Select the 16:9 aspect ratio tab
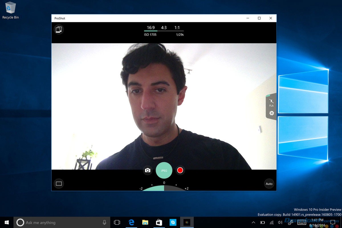The image size is (342, 228). [150, 28]
